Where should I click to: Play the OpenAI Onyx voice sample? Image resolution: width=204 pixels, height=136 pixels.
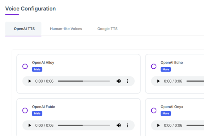[x=158, y=125]
